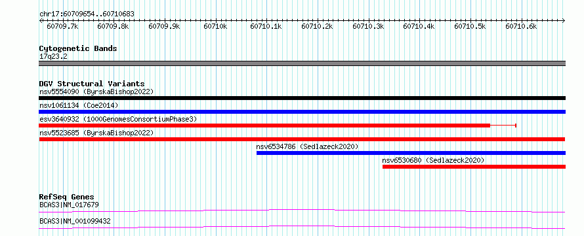Select the blue nsv1061134 variant bar
584x236 pixels.
[x=302, y=112]
